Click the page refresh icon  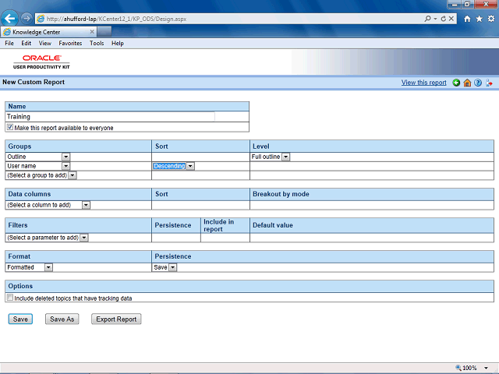click(x=444, y=19)
